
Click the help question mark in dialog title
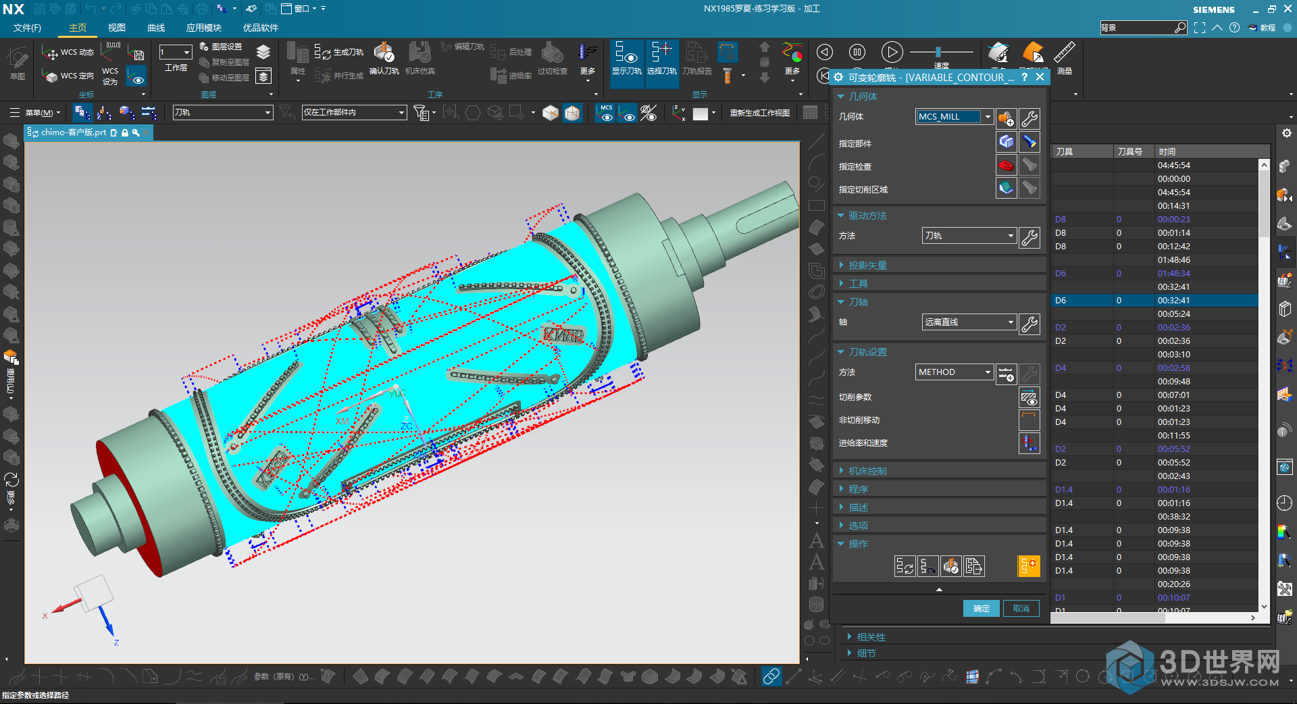coord(1024,77)
